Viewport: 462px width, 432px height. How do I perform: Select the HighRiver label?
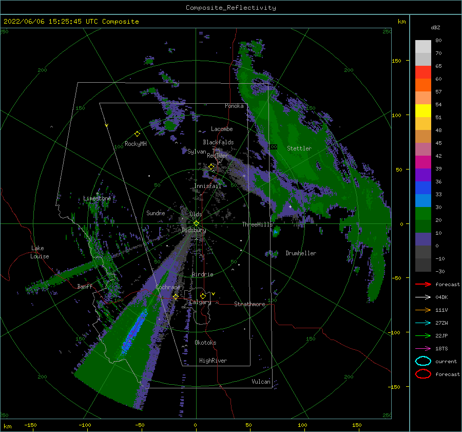(213, 361)
